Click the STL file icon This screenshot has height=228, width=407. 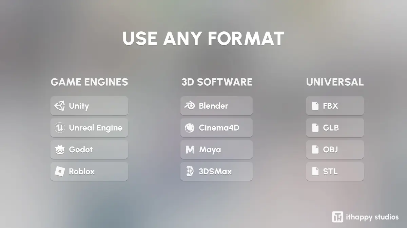point(315,171)
